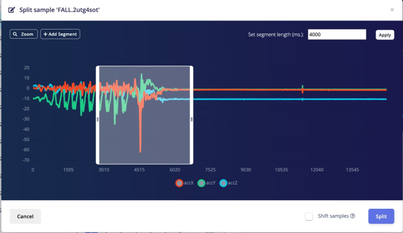The width and height of the screenshot is (403, 233).
Task: Click the edit icon beside the dialog title
Action: 12,10
